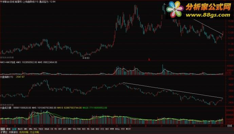Click the 大盘指数(15) panel label

point(7,77)
